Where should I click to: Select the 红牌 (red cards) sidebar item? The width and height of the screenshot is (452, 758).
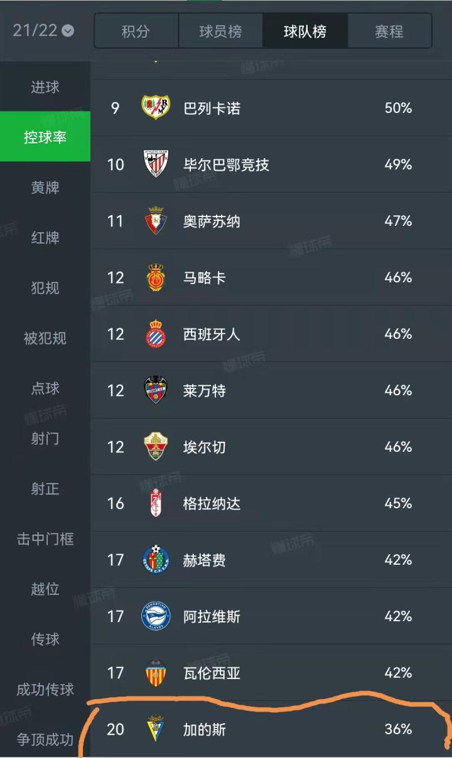pyautogui.click(x=45, y=238)
